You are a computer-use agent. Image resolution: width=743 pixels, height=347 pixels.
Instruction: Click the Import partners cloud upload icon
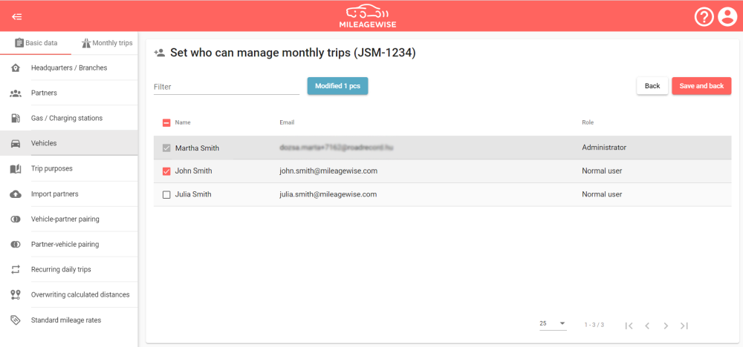point(16,194)
